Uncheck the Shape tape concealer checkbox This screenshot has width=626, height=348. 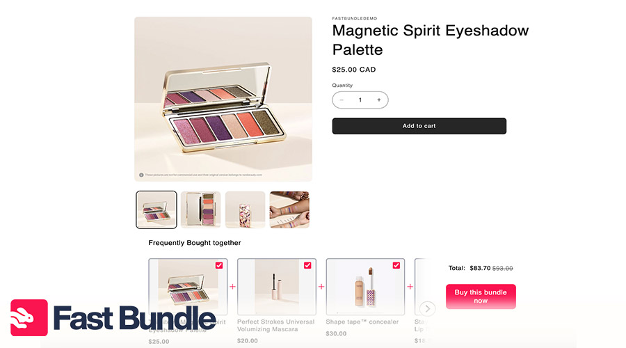point(396,265)
